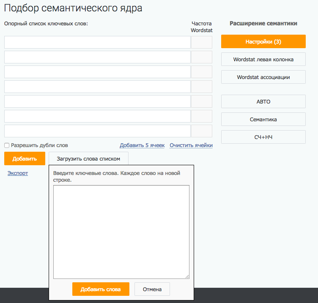Click the first keyword input field
Viewport: 318px width, 303px height.
pos(97,42)
